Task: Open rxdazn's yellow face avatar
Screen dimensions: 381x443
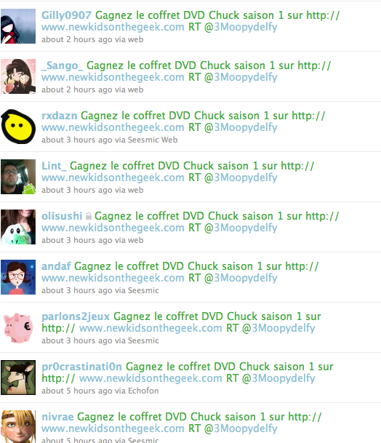Action: coord(18,127)
